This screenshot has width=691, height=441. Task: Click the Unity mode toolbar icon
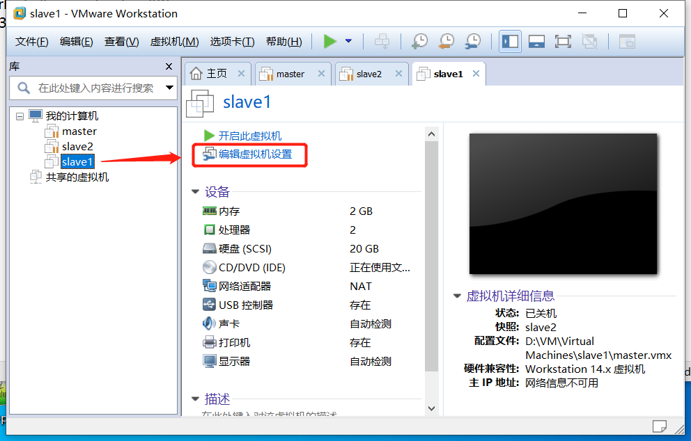pyautogui.click(x=589, y=41)
